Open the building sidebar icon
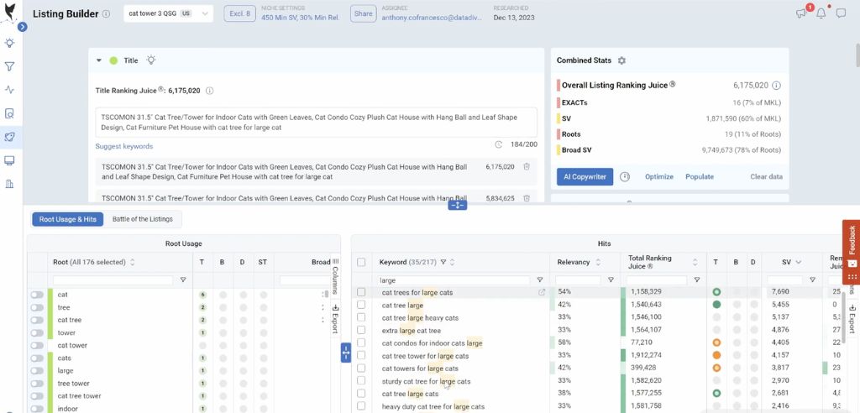Image resolution: width=860 pixels, height=413 pixels. (x=9, y=184)
